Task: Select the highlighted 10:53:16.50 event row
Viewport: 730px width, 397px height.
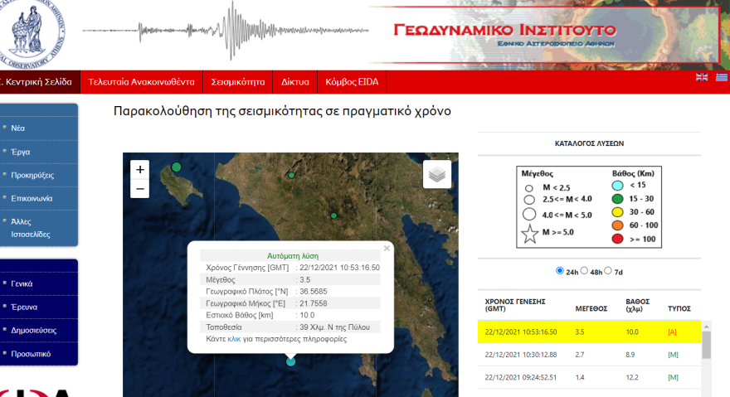Action: click(589, 332)
